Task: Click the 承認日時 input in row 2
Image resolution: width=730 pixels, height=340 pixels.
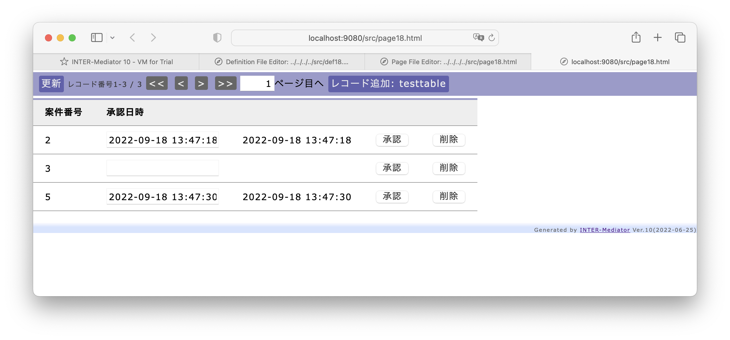Action: 162,140
